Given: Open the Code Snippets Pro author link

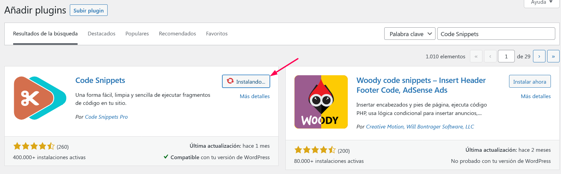Looking at the screenshot, I should pyautogui.click(x=106, y=117).
